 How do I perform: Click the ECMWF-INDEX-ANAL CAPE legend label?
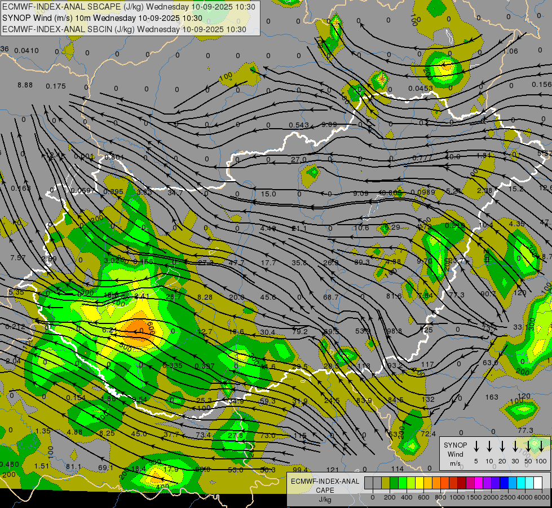[x=325, y=490]
